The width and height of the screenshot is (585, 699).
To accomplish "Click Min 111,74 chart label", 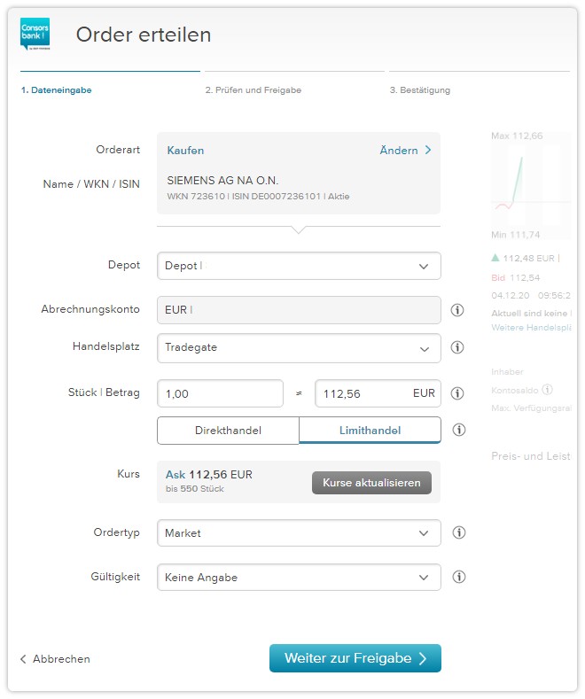I will click(x=516, y=235).
